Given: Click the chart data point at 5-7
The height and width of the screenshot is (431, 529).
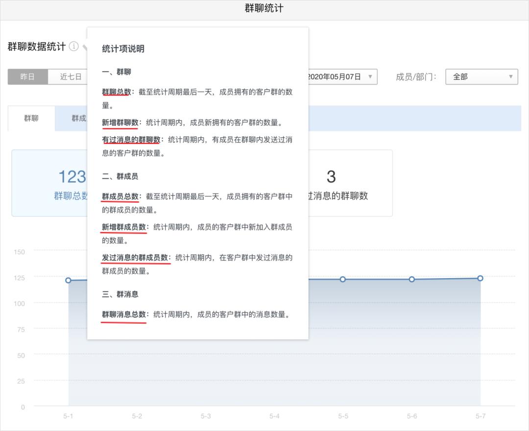Looking at the screenshot, I should coord(481,278).
